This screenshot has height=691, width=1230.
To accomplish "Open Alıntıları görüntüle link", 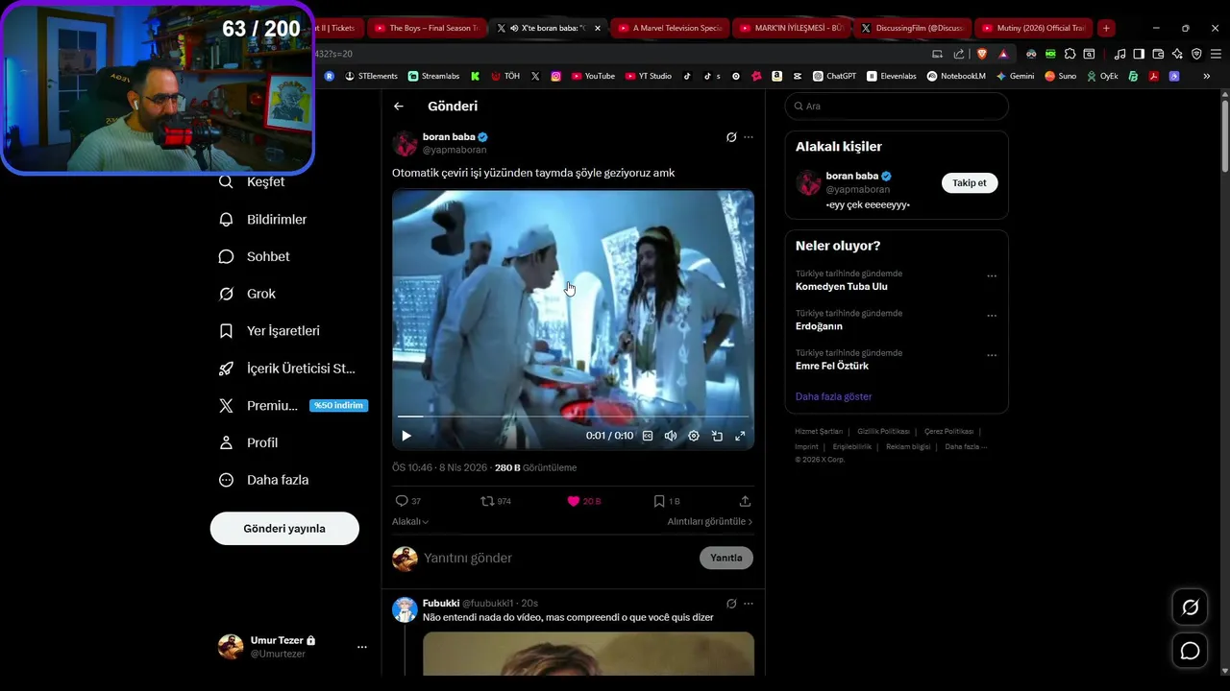I will 710,521.
